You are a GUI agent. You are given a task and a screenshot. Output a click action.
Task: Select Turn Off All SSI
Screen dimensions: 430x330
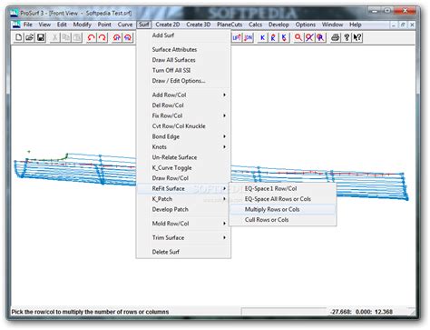coord(183,70)
